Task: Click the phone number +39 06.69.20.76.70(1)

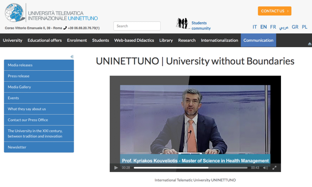Action: click(x=83, y=28)
